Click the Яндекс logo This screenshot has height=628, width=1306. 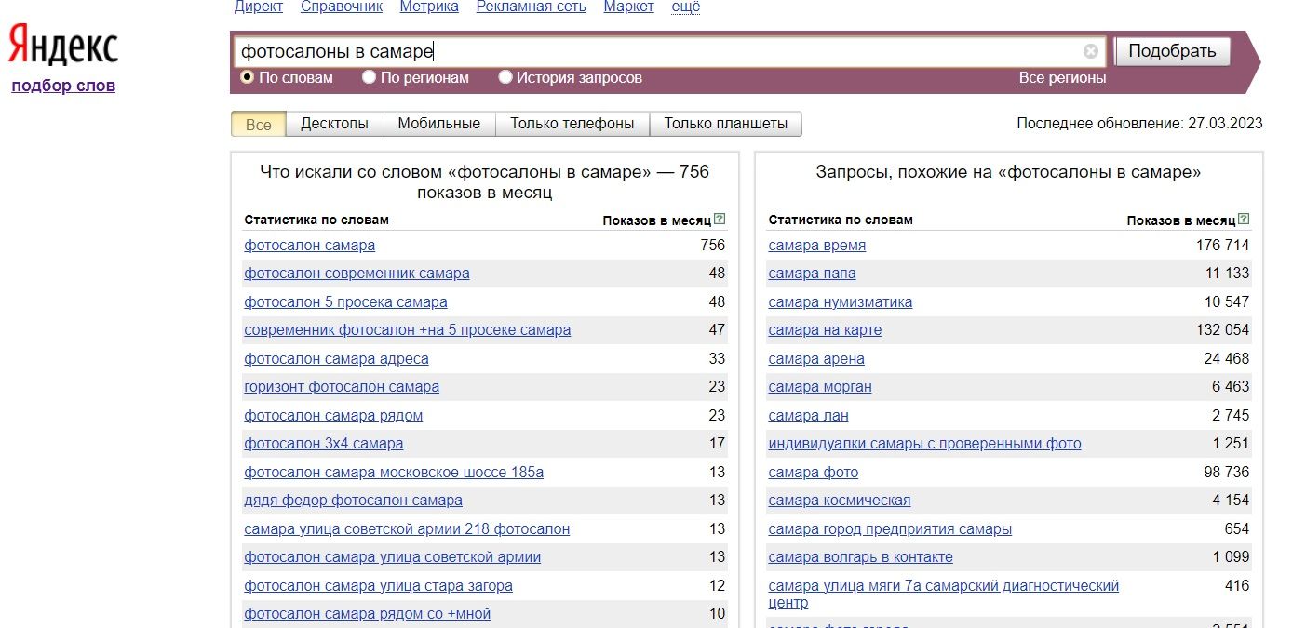tap(63, 47)
